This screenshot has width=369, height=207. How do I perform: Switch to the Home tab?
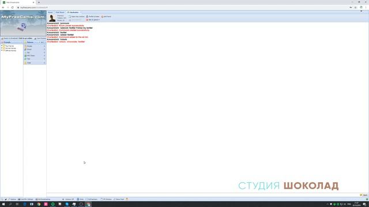tap(50, 12)
